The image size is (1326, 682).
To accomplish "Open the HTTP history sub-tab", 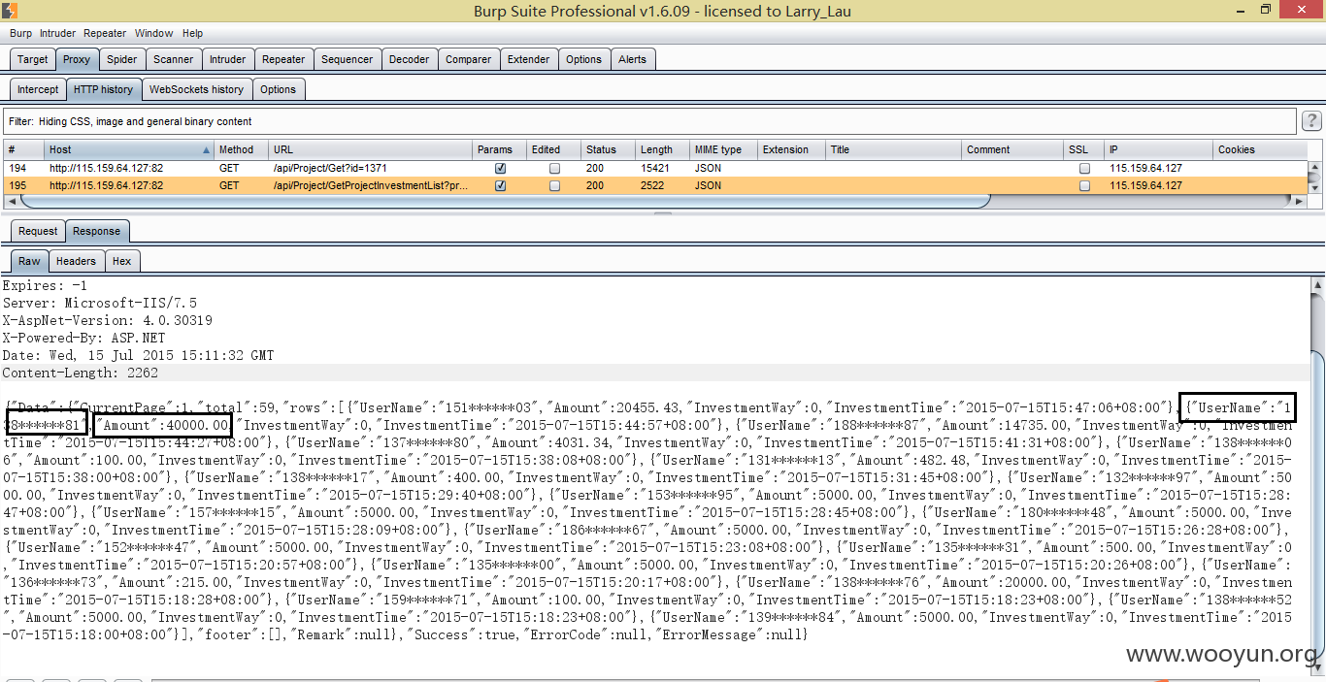I will (103, 89).
